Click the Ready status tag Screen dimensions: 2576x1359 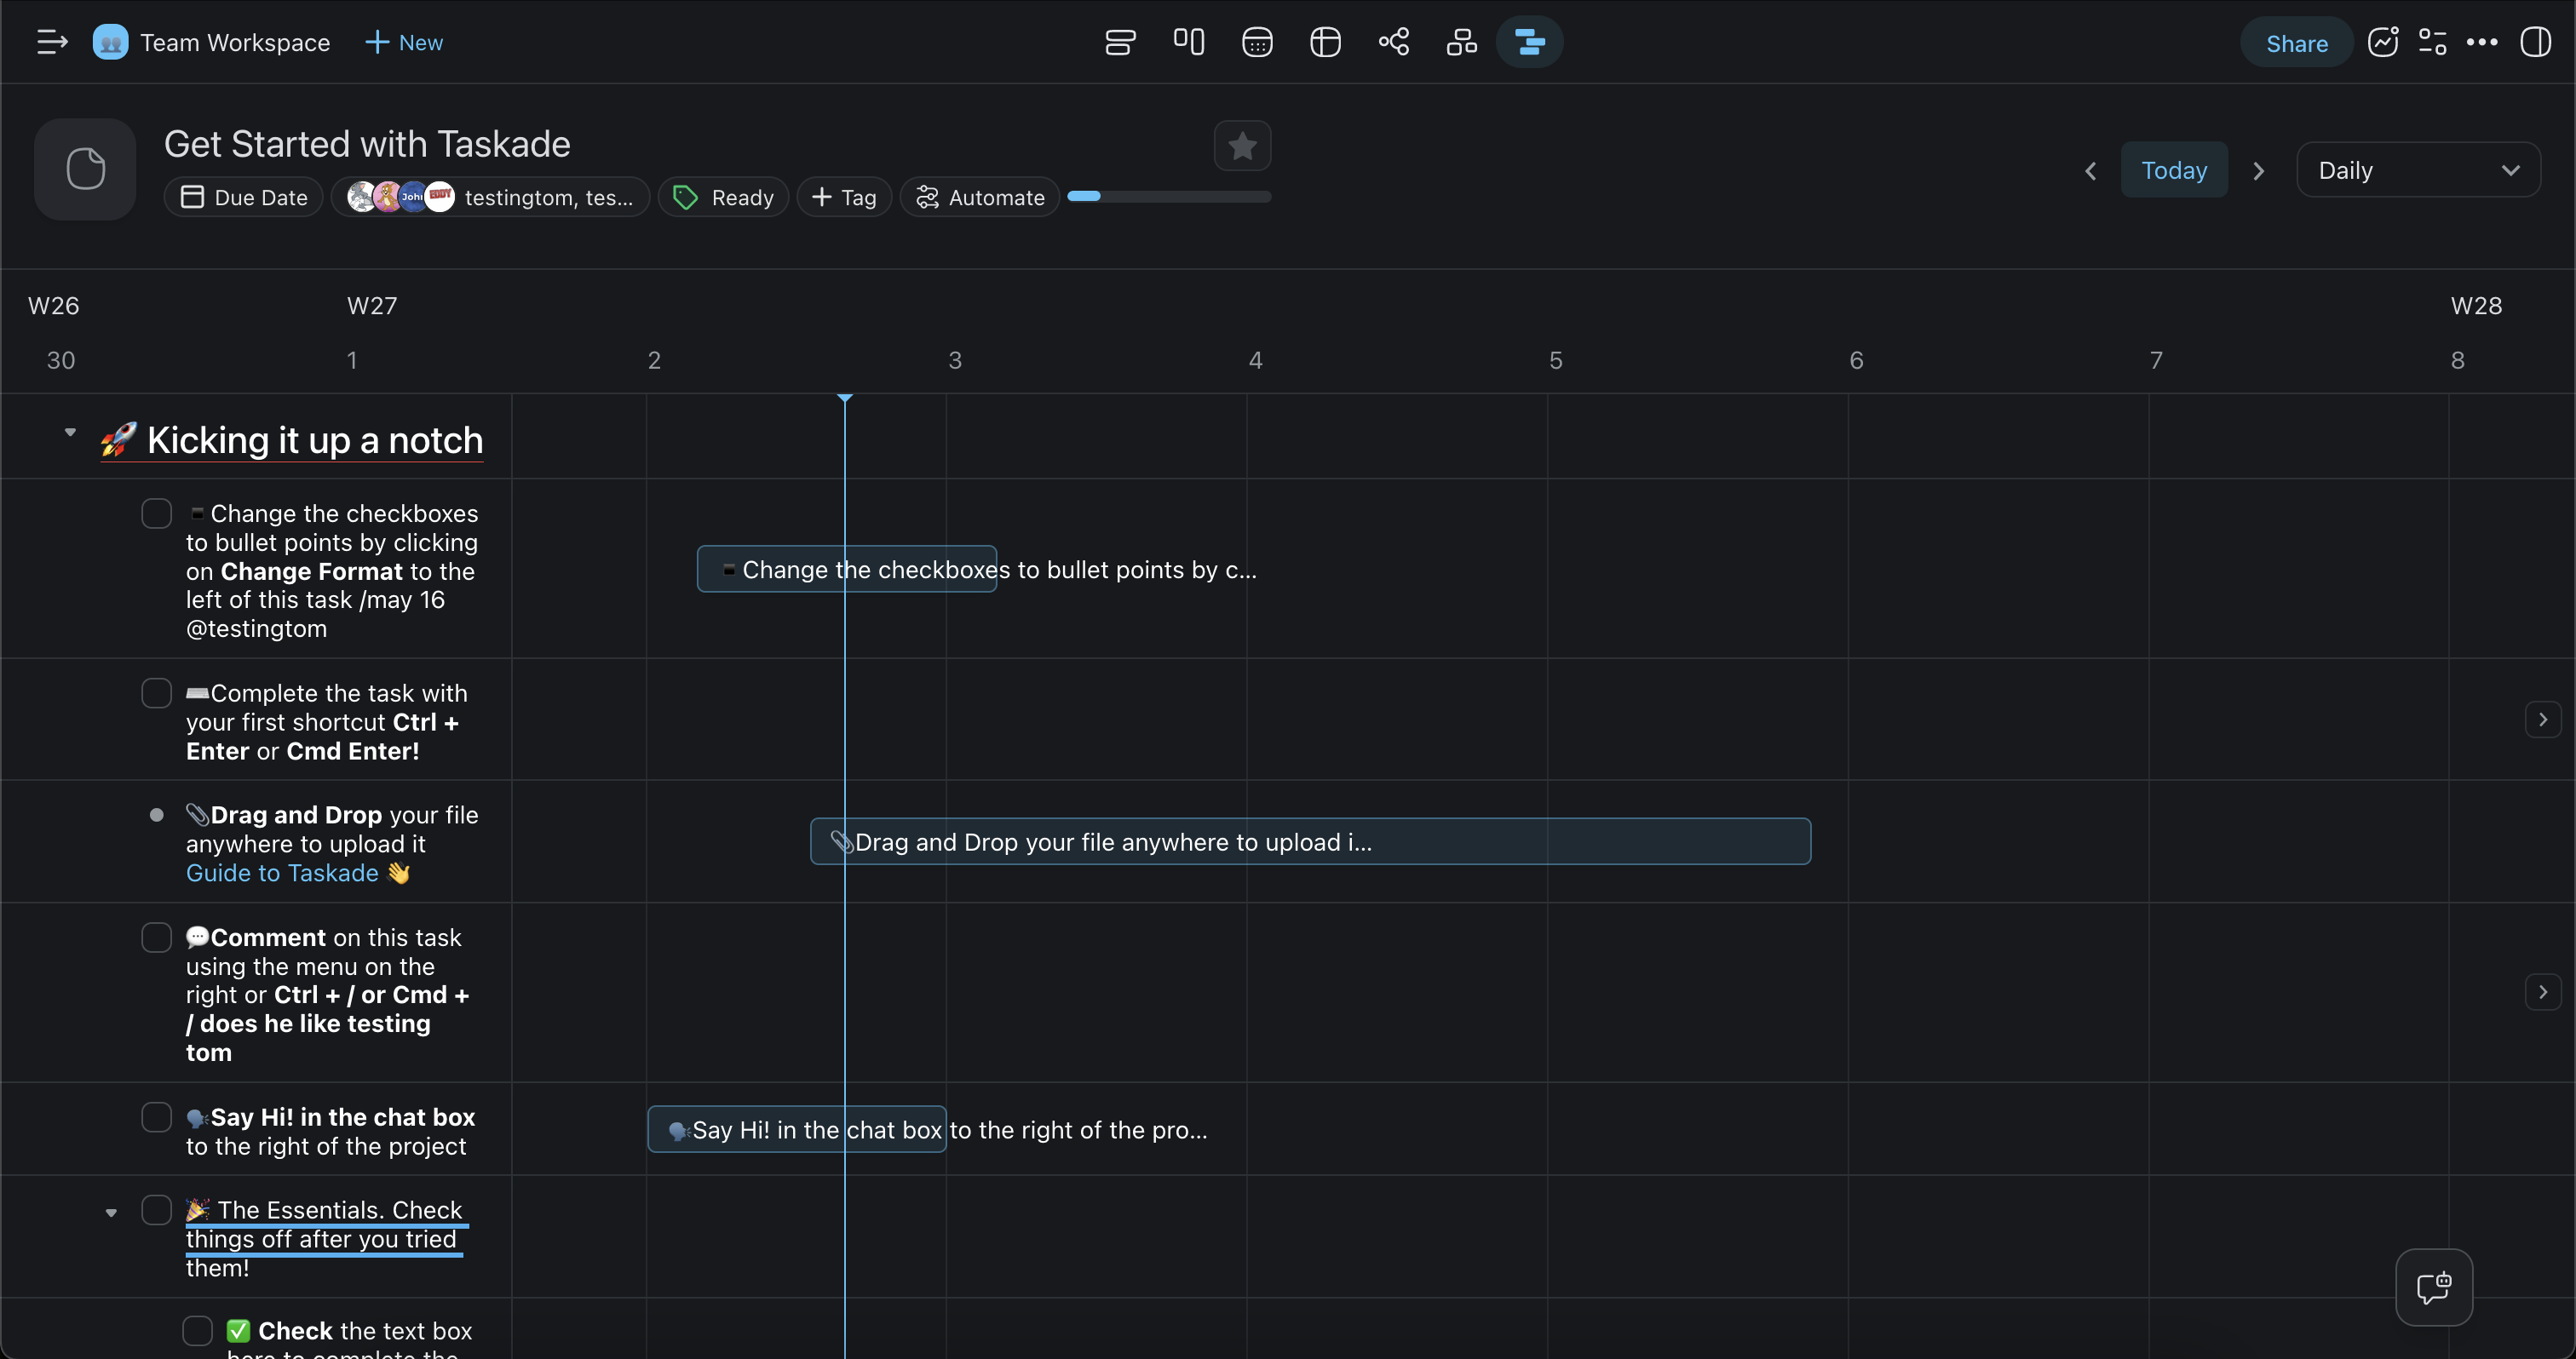(x=723, y=197)
